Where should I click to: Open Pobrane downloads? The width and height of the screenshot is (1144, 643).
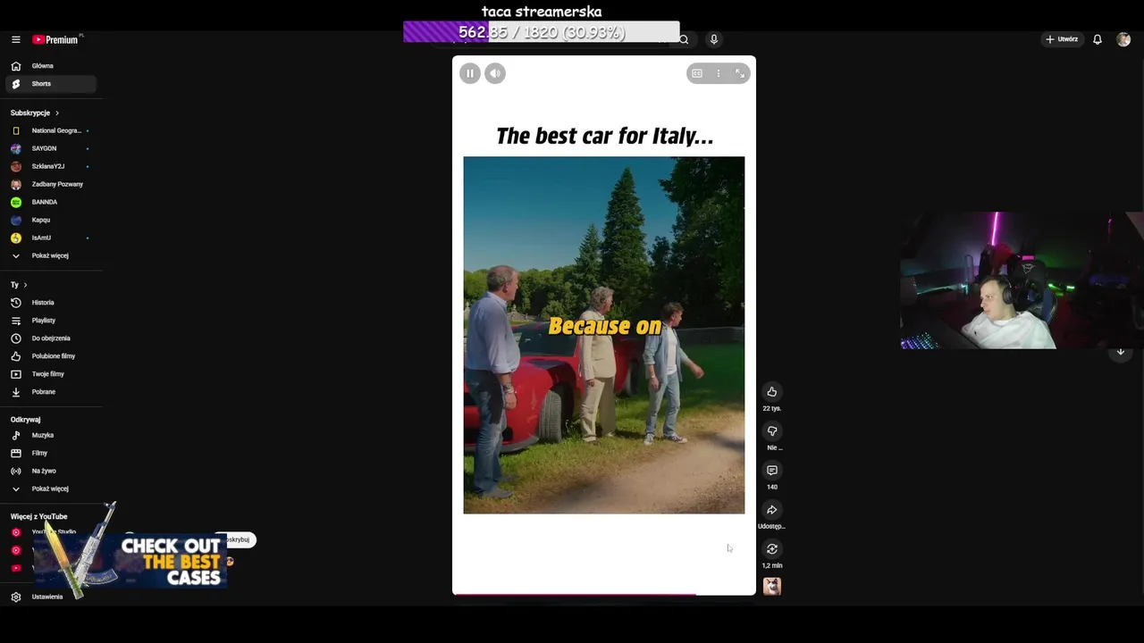[x=50, y=392]
